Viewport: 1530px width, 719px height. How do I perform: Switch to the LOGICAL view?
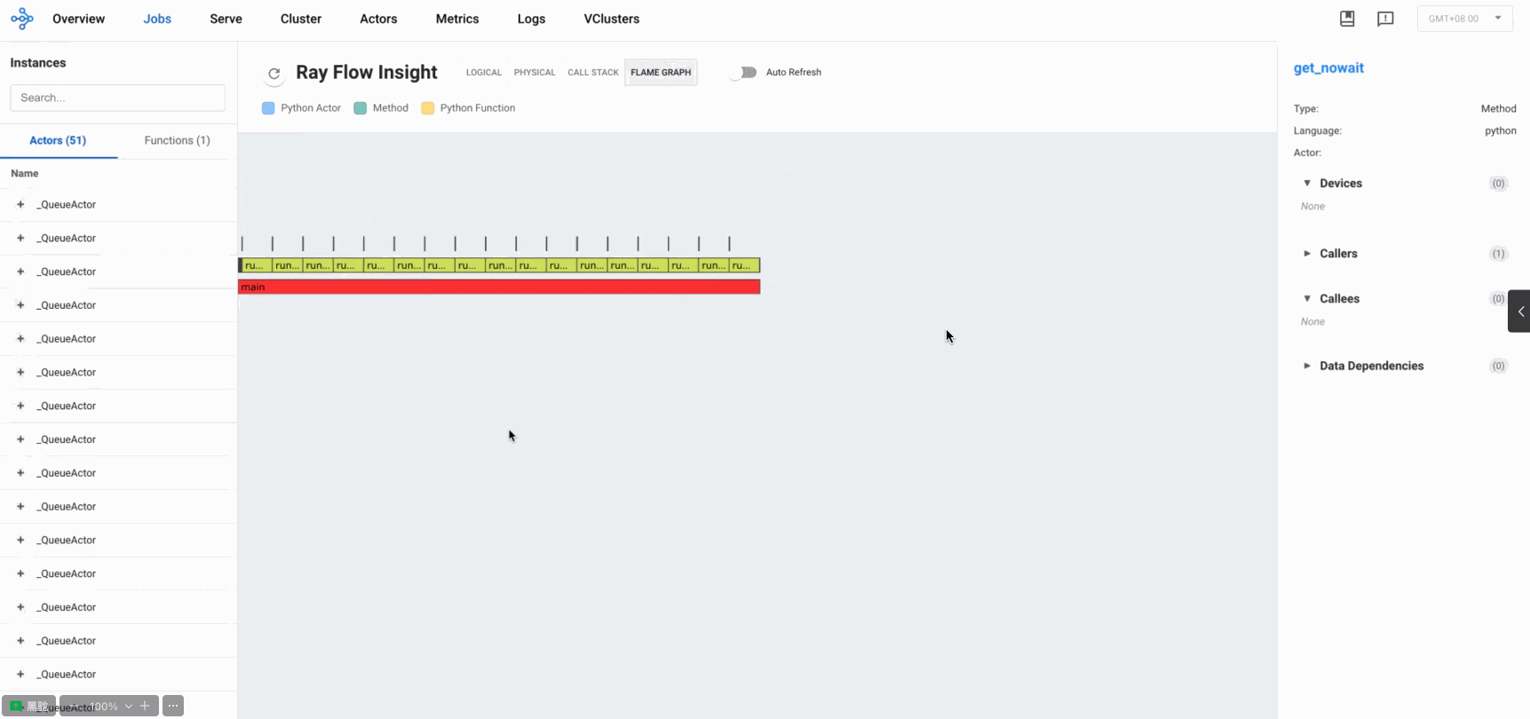pyautogui.click(x=484, y=73)
